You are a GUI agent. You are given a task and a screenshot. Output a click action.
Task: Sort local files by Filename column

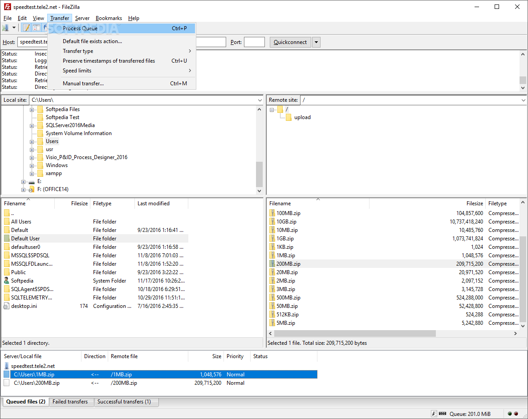(x=28, y=204)
